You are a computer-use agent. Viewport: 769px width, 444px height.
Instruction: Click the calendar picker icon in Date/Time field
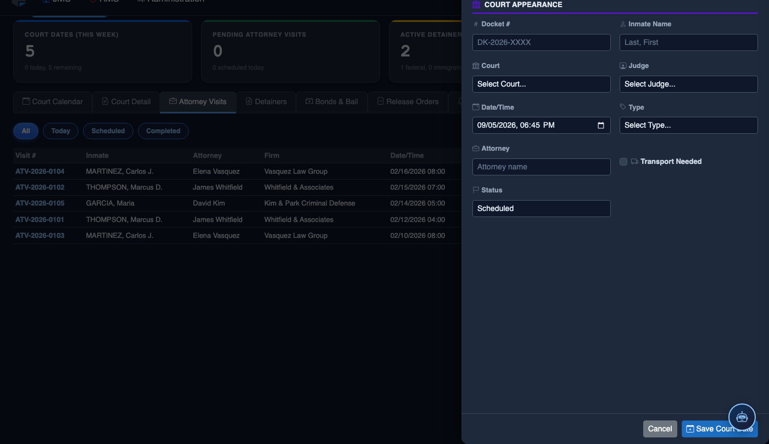click(601, 126)
